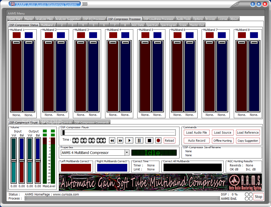Click the Stop button in status bar
The image size is (271, 207).
(x=258, y=197)
